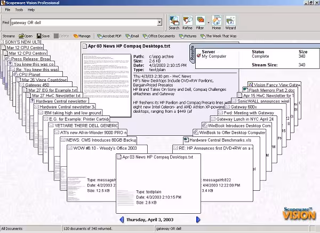Image resolution: width=320 pixels, height=233 pixels.
Task: Select the Flash Memory Part 2.doc card
Action: coord(270,90)
